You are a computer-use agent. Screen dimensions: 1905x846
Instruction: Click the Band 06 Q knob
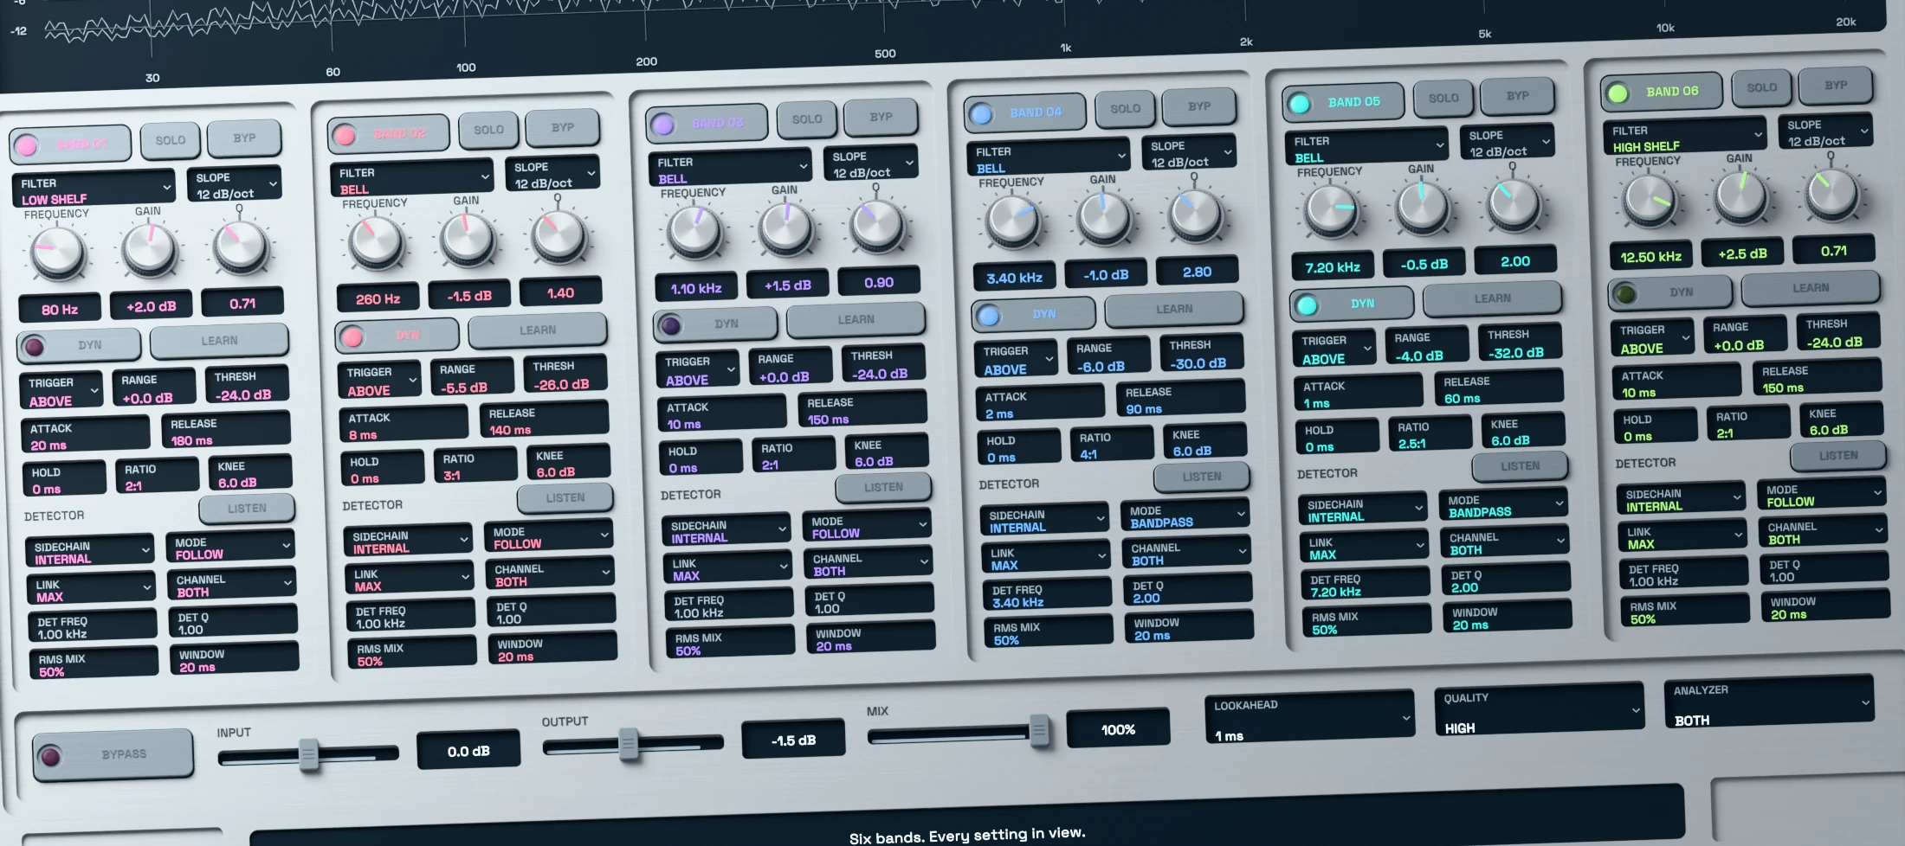coord(1832,193)
